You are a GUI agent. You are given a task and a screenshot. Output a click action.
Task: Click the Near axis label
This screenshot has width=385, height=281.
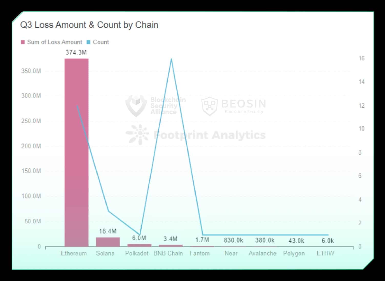tap(231, 253)
